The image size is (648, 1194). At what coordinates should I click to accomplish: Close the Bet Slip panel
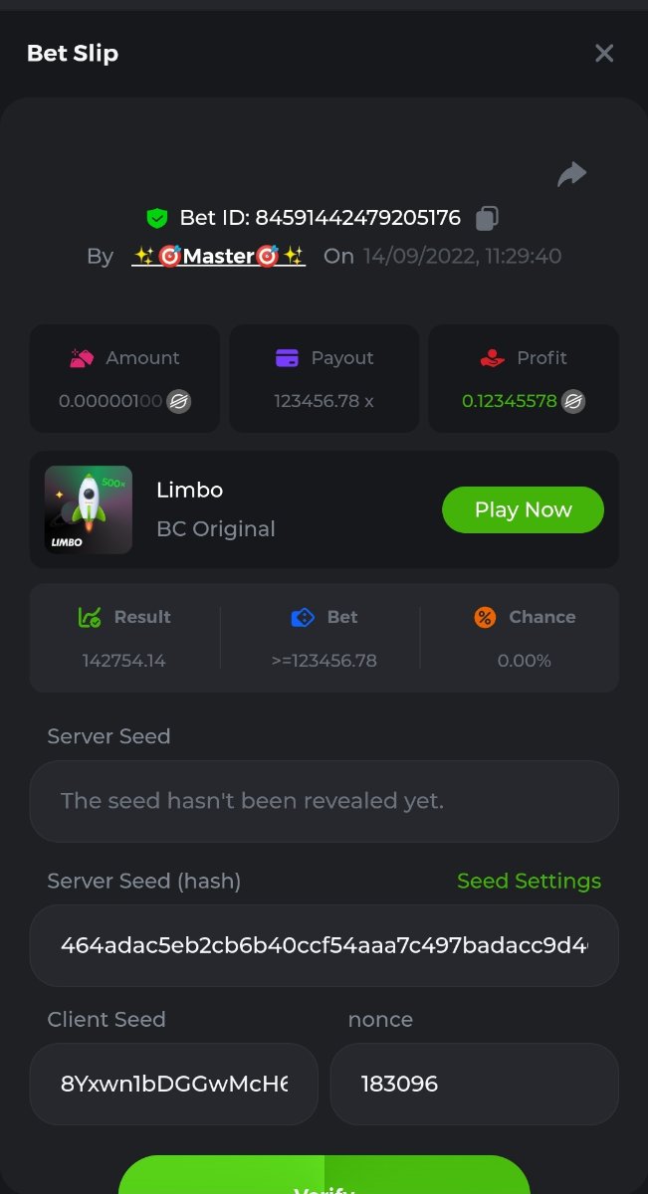pyautogui.click(x=604, y=54)
